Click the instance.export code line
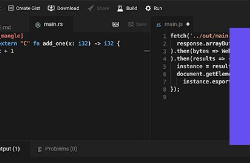Image resolution: width=250 pixels, height=163 pixels. pos(206,81)
